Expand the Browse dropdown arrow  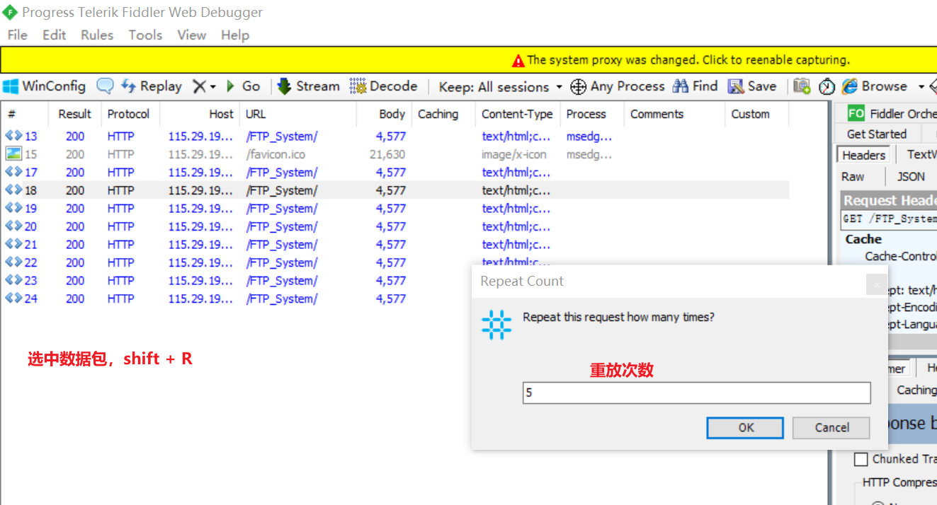[x=921, y=87]
